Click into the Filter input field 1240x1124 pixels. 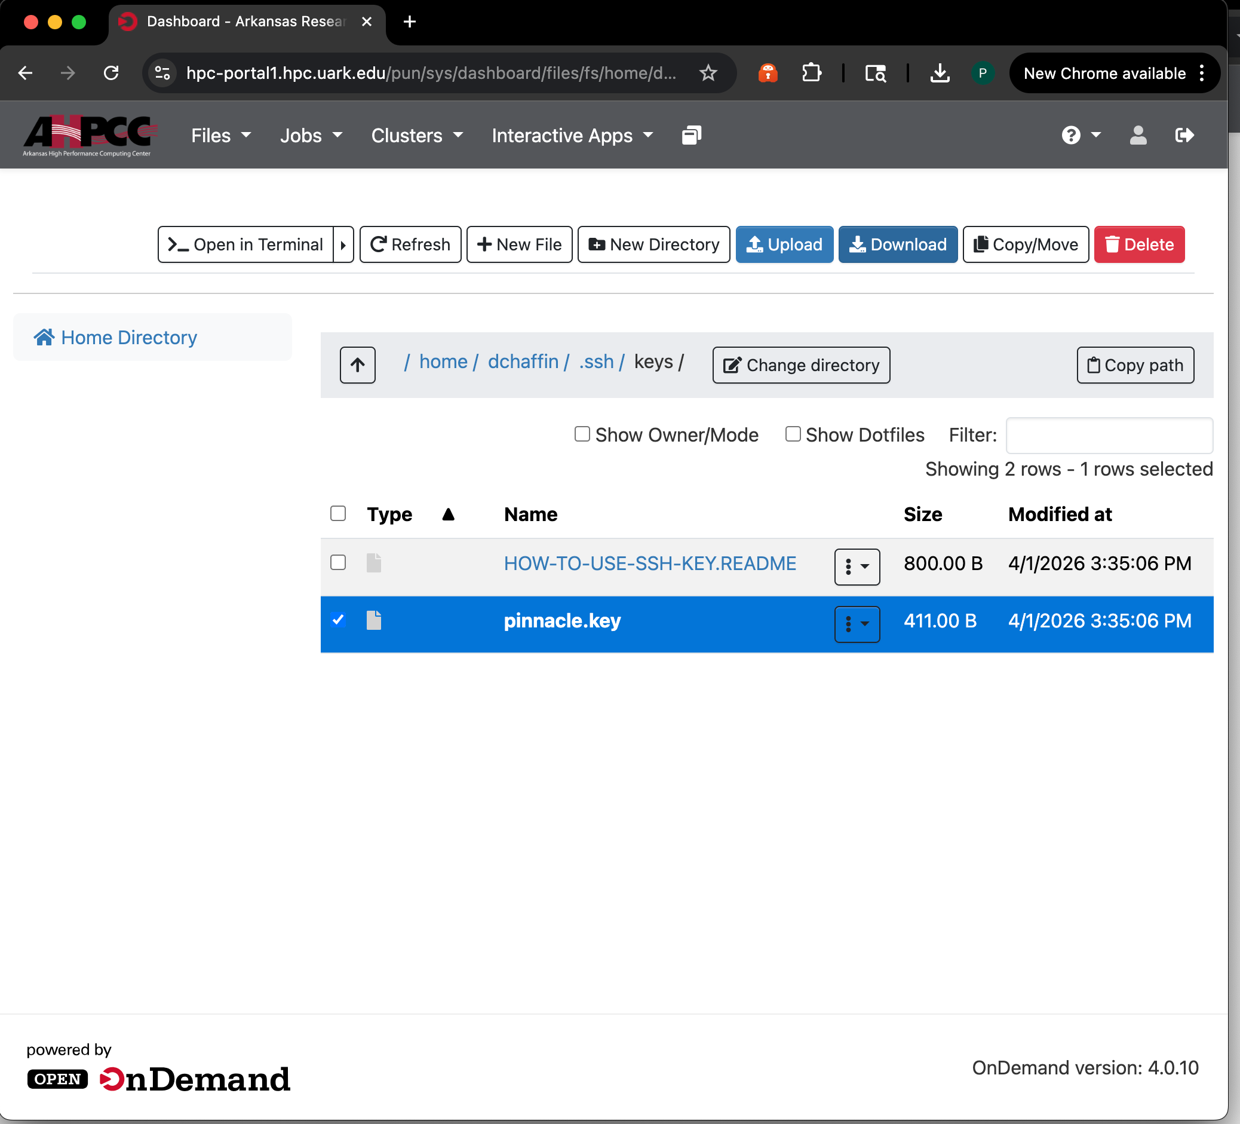point(1109,435)
